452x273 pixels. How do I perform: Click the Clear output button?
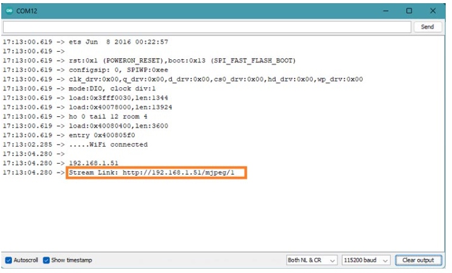(418, 260)
